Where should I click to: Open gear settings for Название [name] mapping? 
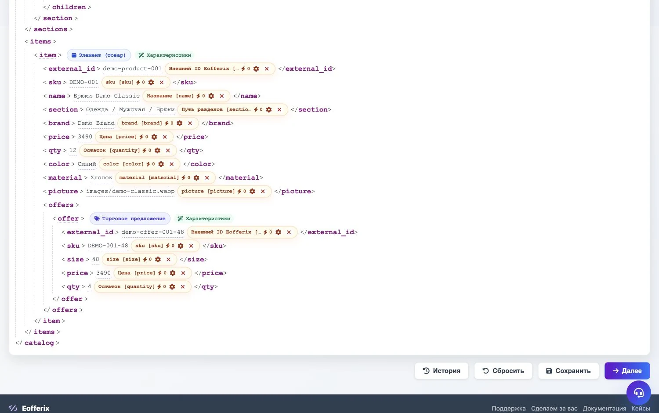click(x=211, y=96)
